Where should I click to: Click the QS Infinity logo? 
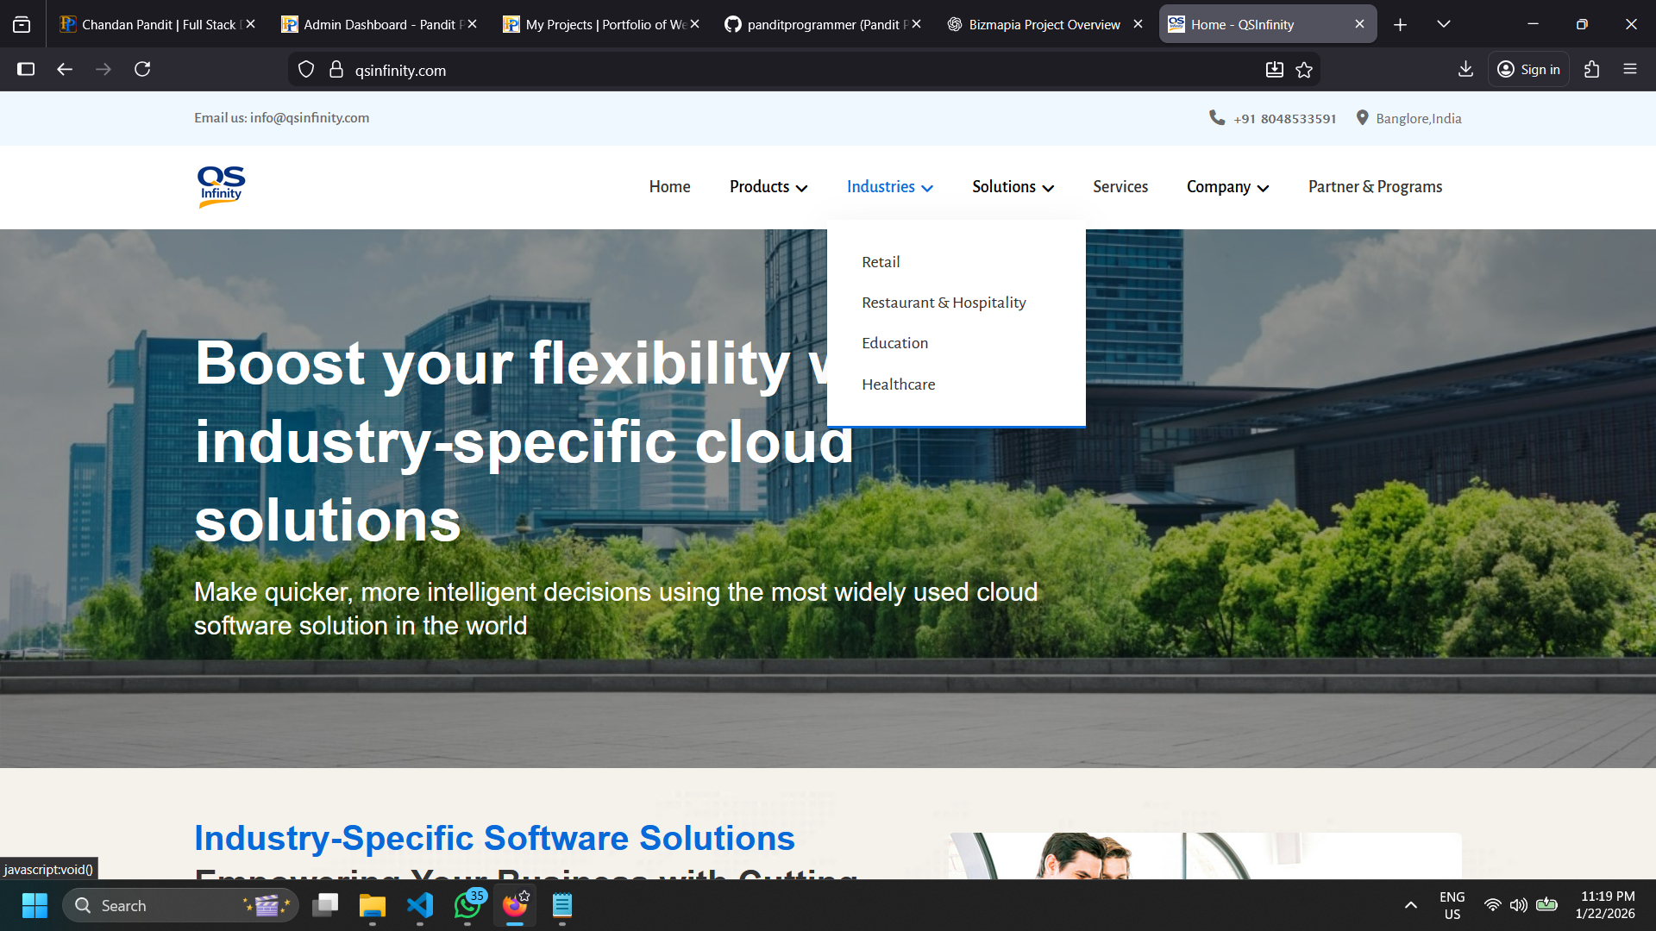coord(221,187)
